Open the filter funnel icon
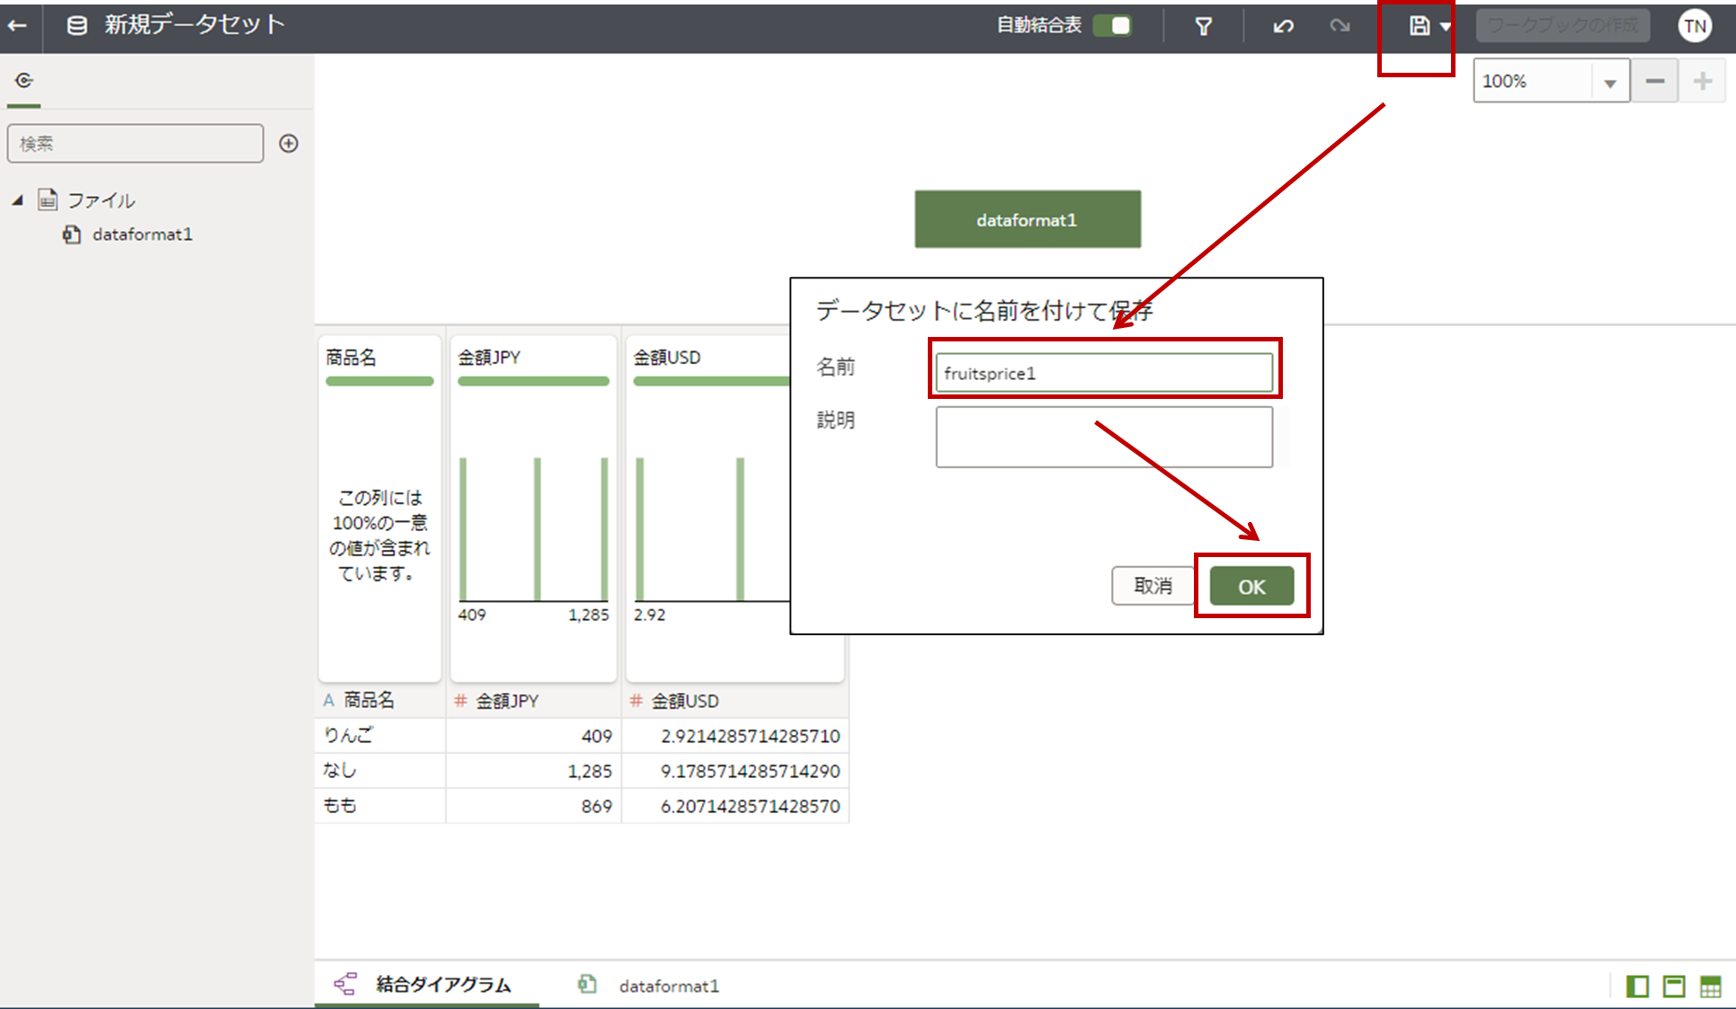The image size is (1736, 1009). [x=1203, y=26]
